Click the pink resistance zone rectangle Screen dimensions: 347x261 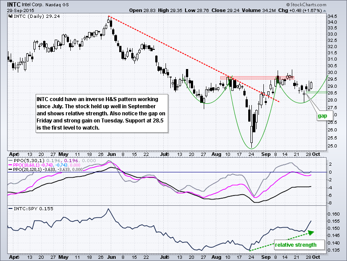click(x=257, y=78)
